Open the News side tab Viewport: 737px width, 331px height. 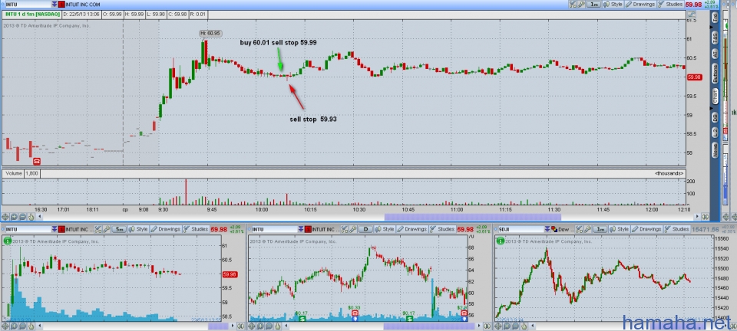715,150
